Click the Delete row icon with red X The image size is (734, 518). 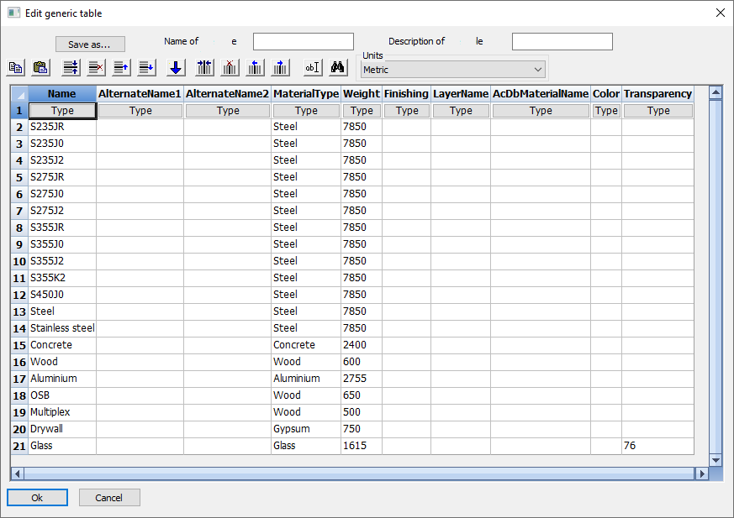(96, 68)
